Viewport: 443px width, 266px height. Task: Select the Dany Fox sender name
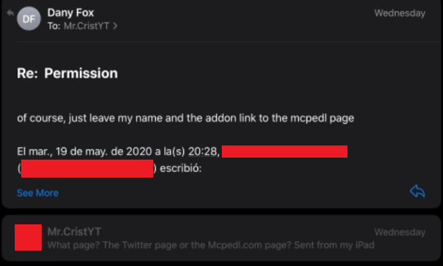coord(71,12)
